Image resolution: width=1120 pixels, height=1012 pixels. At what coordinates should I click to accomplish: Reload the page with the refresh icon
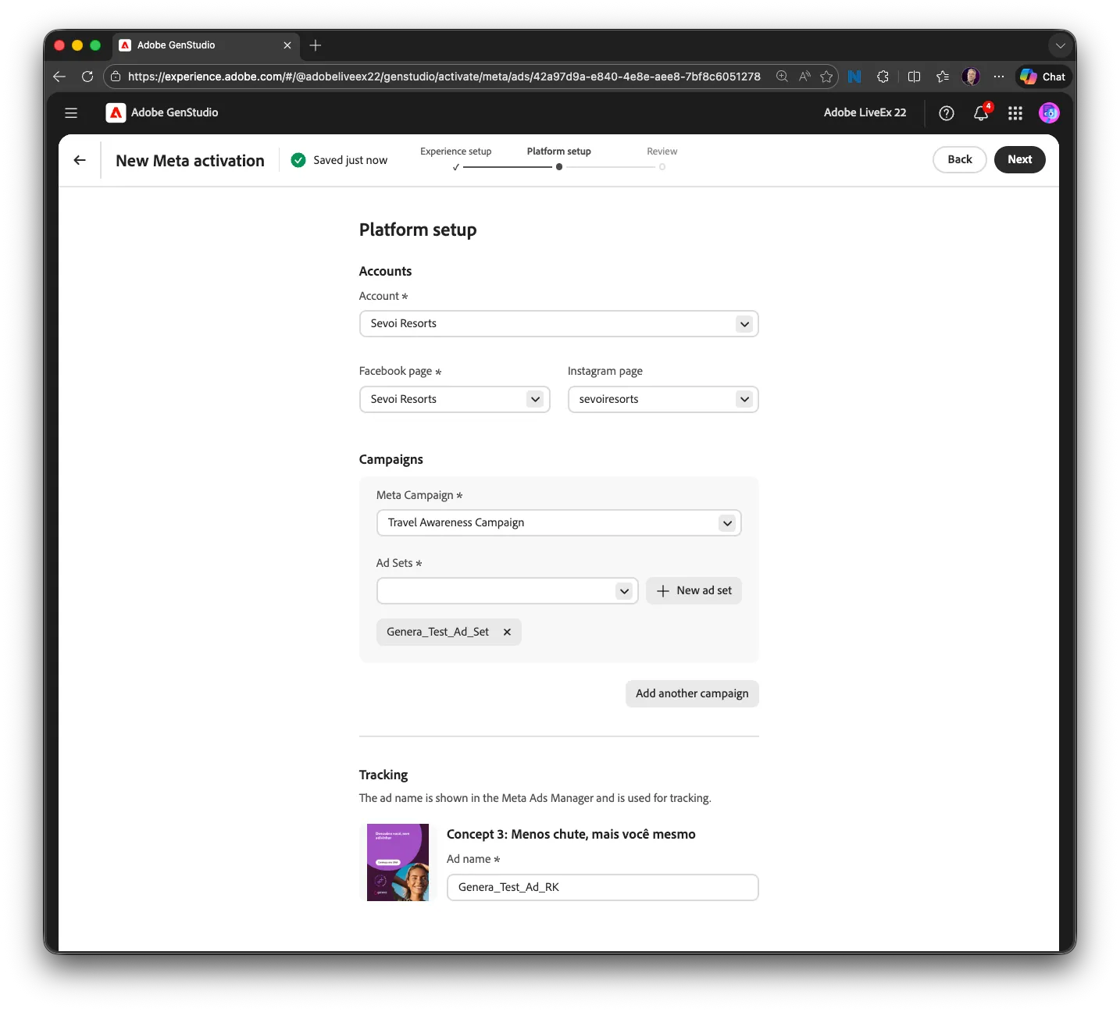point(87,77)
